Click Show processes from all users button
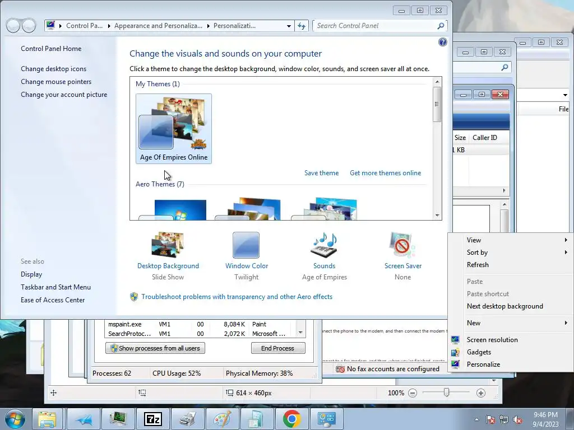This screenshot has height=430, width=574. tap(155, 348)
